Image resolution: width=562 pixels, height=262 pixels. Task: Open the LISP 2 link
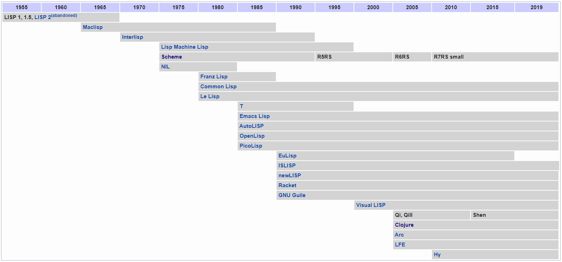click(42, 17)
